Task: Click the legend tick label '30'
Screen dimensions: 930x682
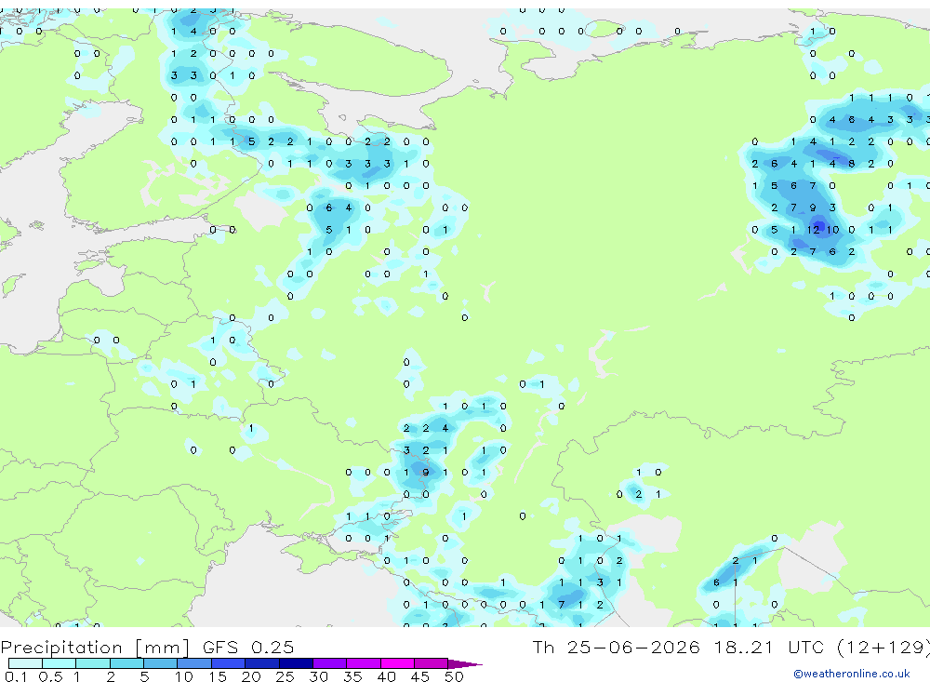Action: click(319, 676)
